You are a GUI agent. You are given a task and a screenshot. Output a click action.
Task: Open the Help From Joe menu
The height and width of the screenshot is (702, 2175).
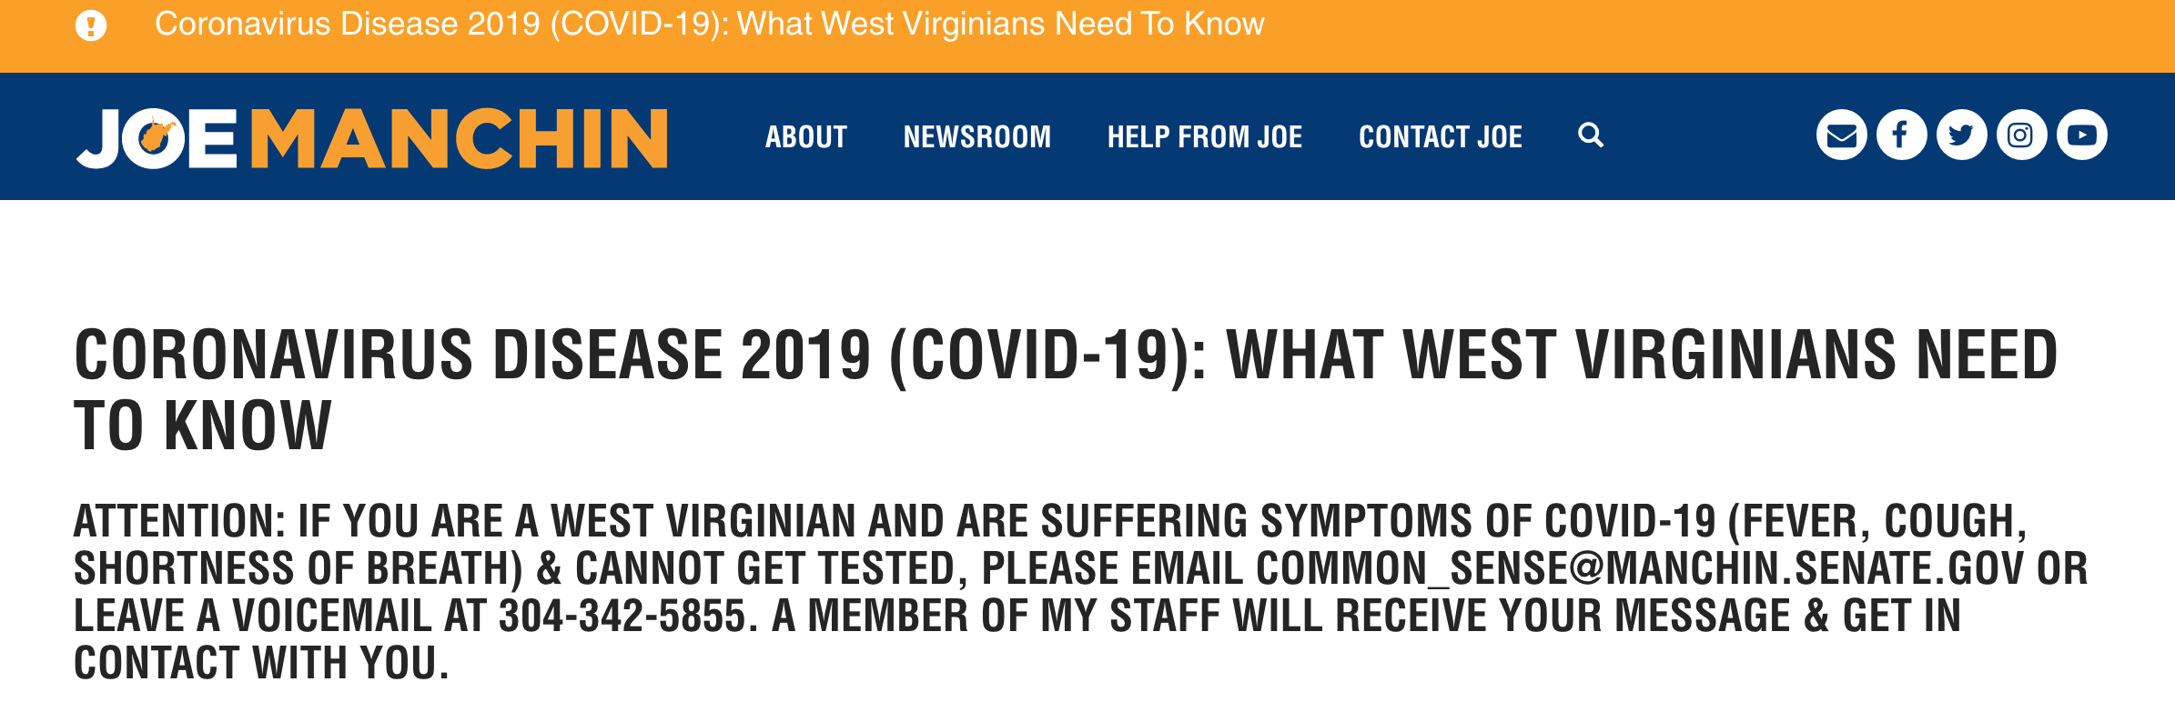(1205, 137)
